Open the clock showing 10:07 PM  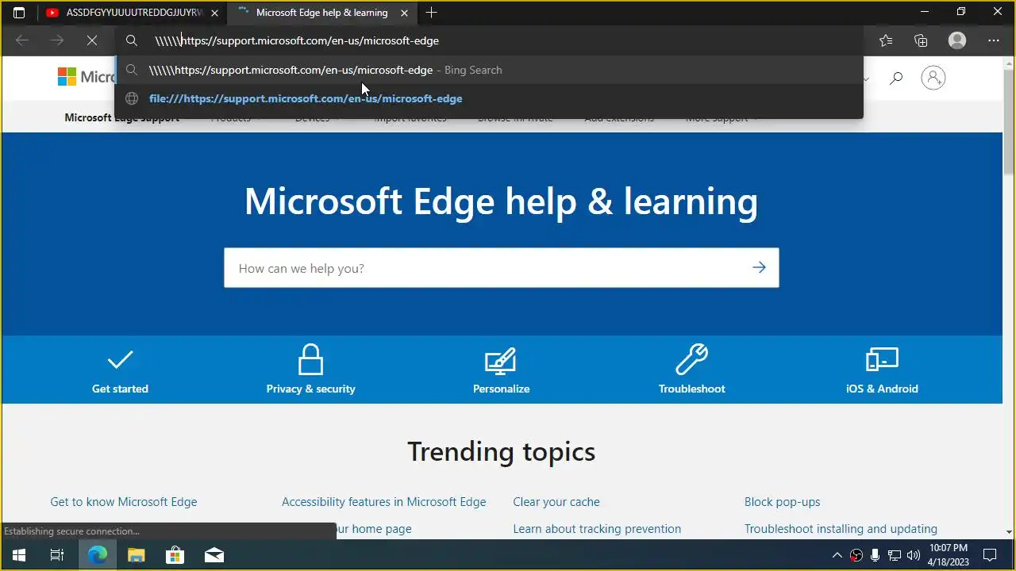[949, 555]
